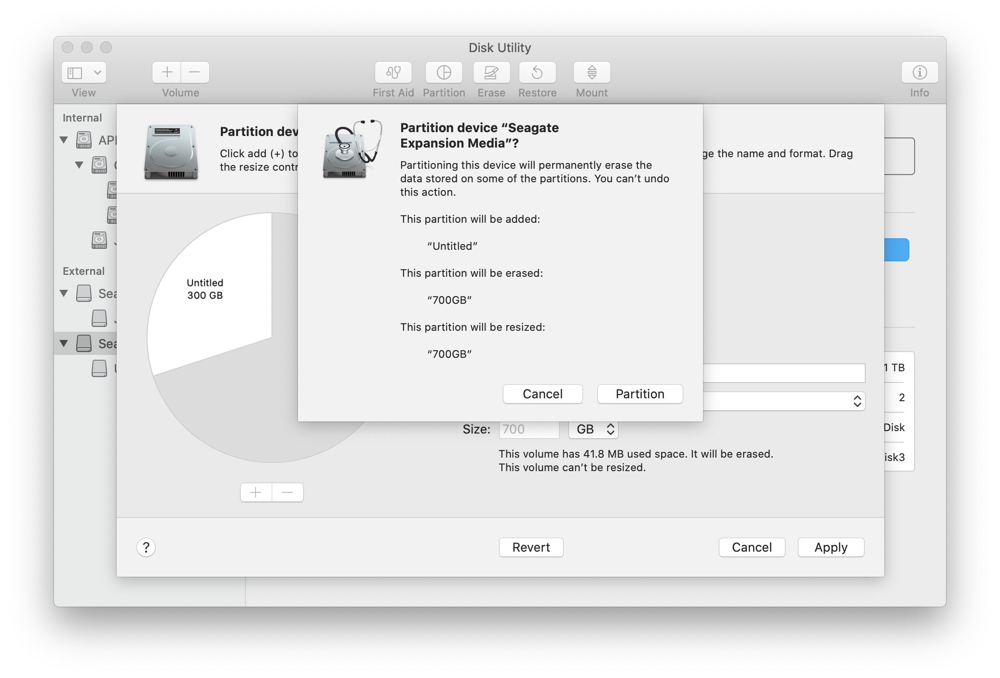This screenshot has height=678, width=1000.
Task: Add a partition with pie plus button
Action: pyautogui.click(x=256, y=492)
